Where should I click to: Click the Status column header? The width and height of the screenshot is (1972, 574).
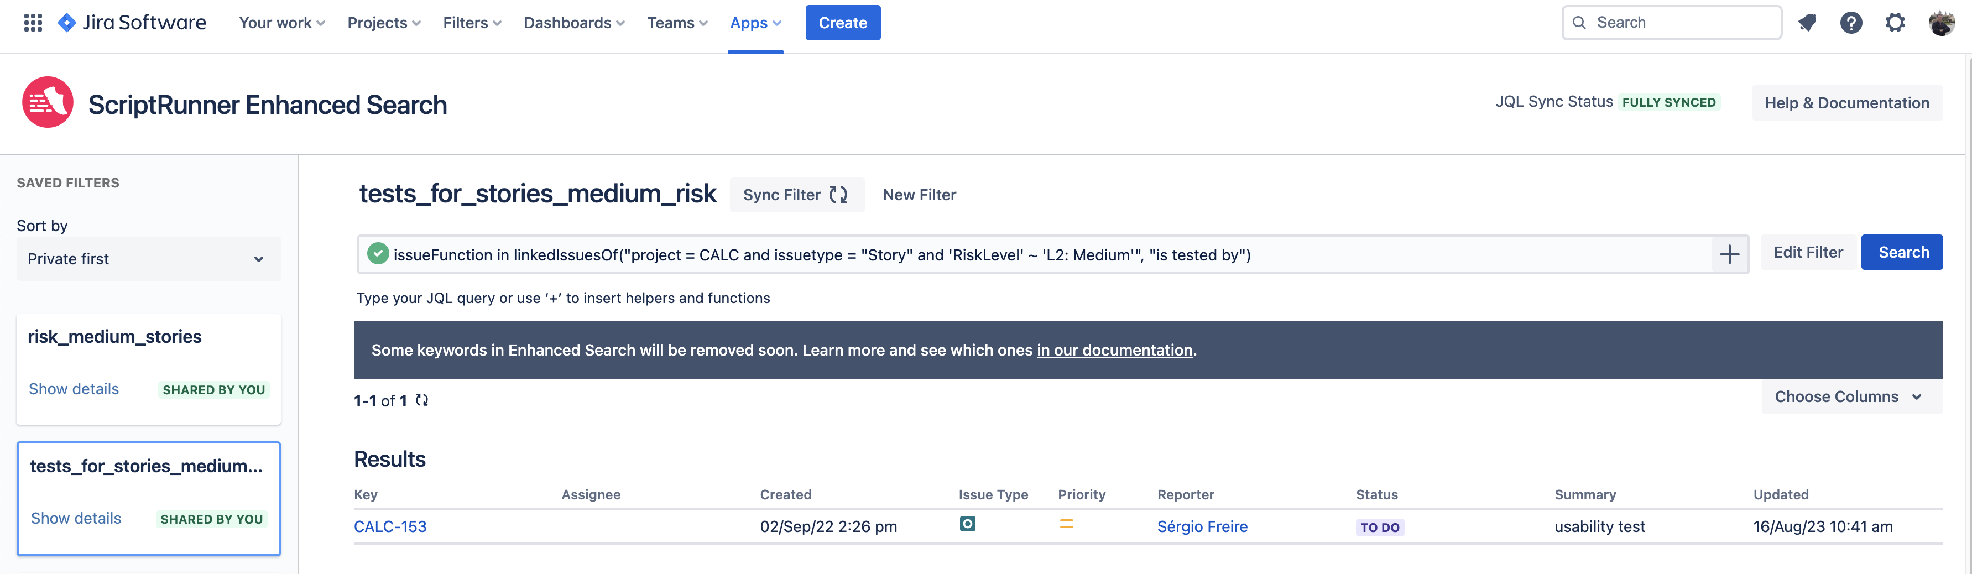[x=1376, y=494]
